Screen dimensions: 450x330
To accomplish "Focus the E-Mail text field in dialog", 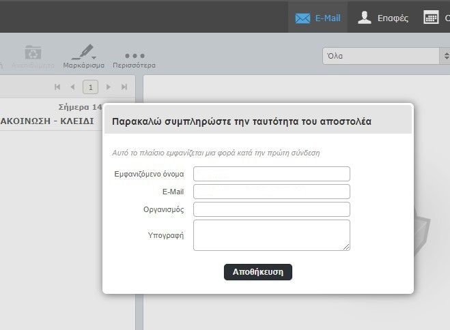I will [x=271, y=192].
